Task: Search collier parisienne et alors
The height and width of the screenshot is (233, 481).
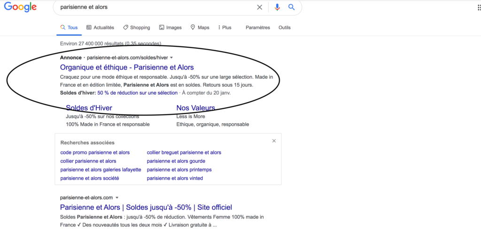Action: (88, 161)
